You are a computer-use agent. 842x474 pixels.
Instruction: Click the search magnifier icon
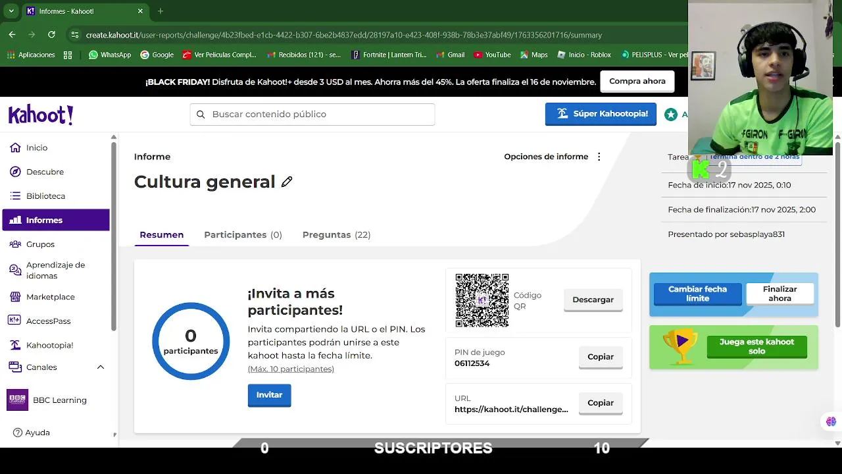(x=201, y=115)
